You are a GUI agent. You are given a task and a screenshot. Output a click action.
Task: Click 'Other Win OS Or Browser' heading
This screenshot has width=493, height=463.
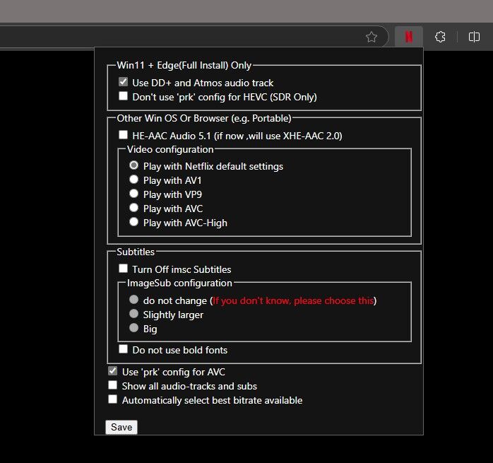point(204,118)
